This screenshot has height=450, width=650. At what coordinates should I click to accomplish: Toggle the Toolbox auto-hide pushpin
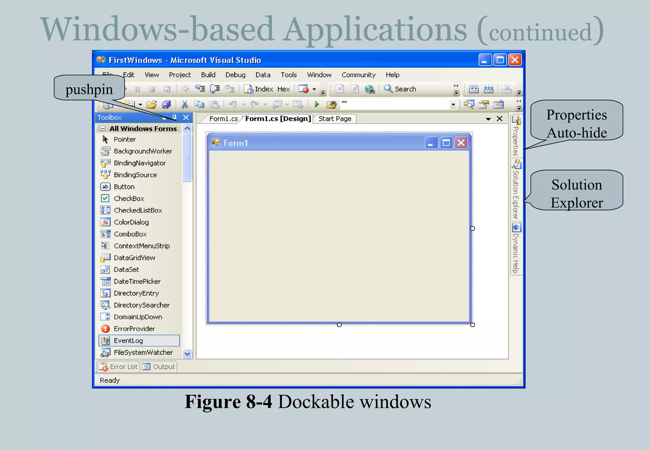(174, 117)
